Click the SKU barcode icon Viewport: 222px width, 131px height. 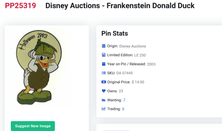103,73
